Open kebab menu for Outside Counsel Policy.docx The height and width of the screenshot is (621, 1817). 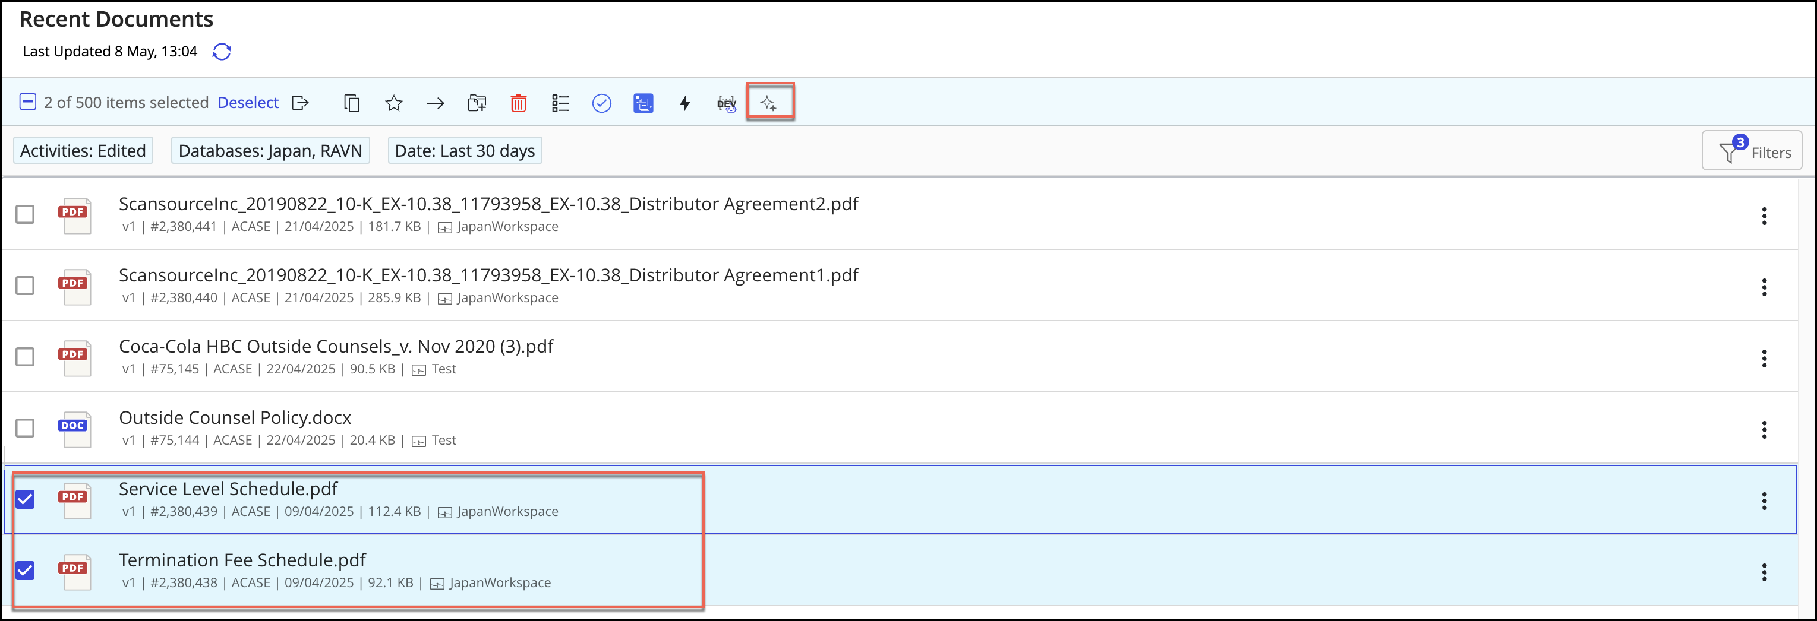click(x=1764, y=429)
